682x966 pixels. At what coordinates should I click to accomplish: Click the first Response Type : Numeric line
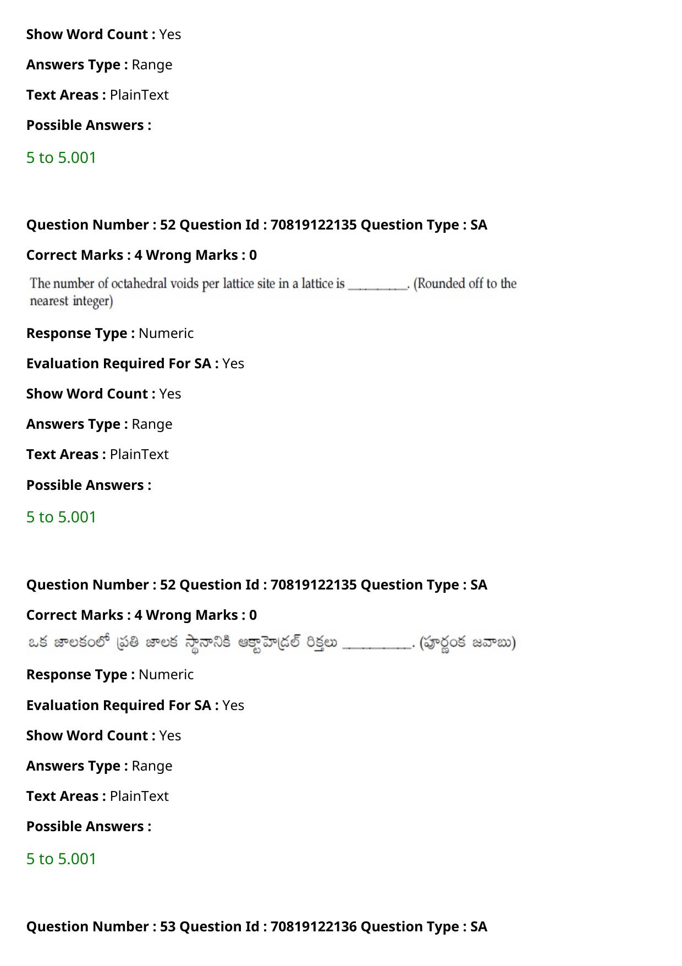click(x=110, y=333)
